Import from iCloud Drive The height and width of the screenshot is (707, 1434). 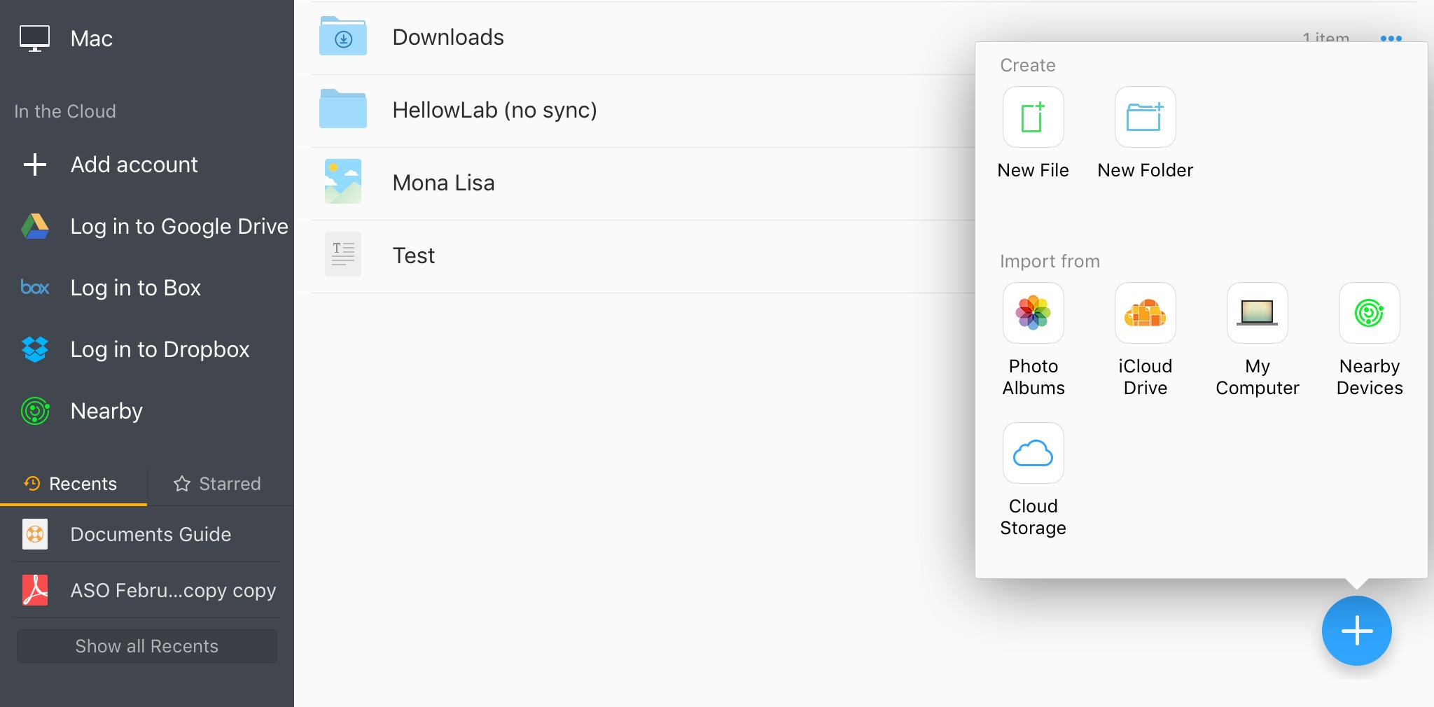[x=1145, y=314]
